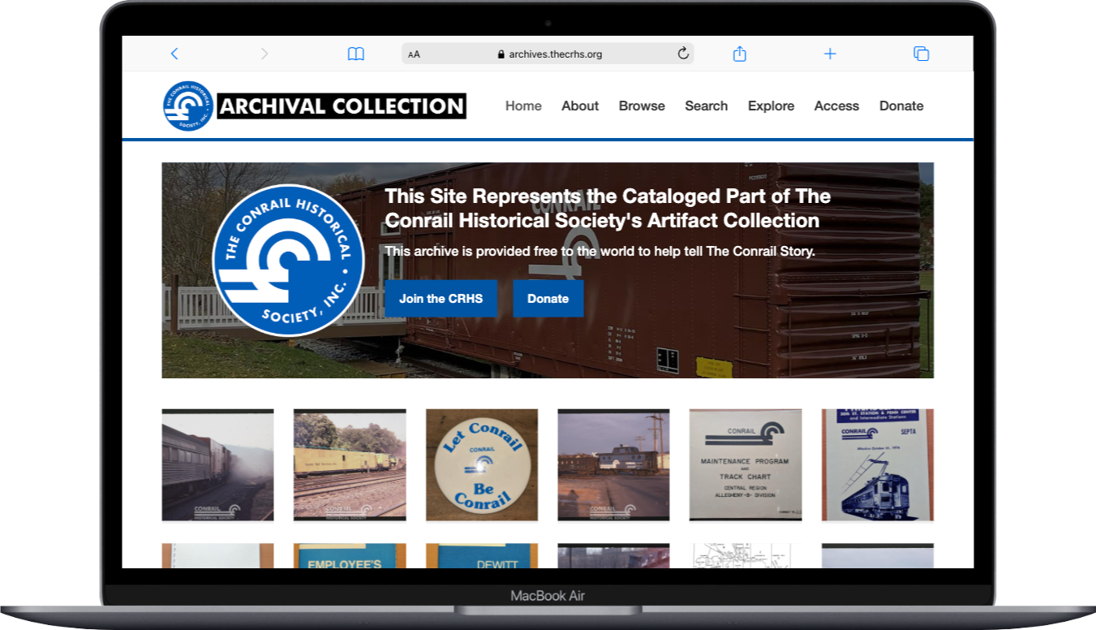This screenshot has height=630, width=1096.
Task: Click the Conrail Historical Society header logo
Action: click(x=188, y=106)
